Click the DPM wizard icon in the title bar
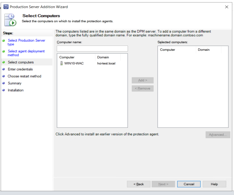The height and width of the screenshot is (195, 234). coord(6,7)
